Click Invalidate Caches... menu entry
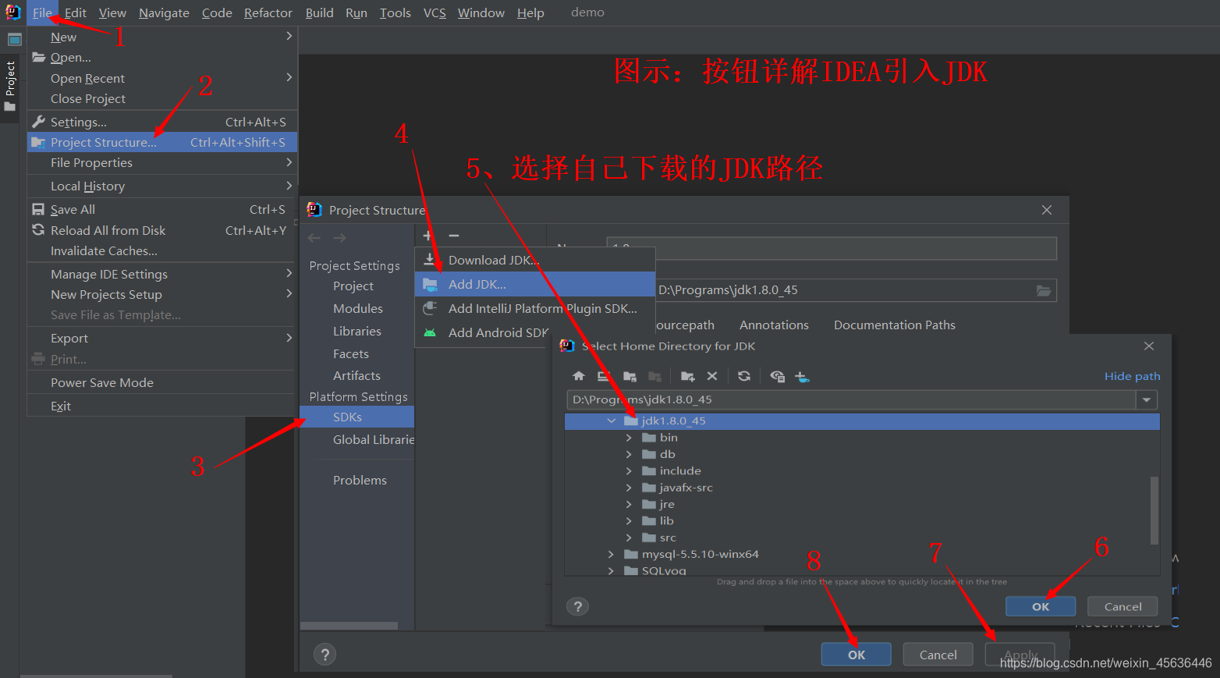 162,250
